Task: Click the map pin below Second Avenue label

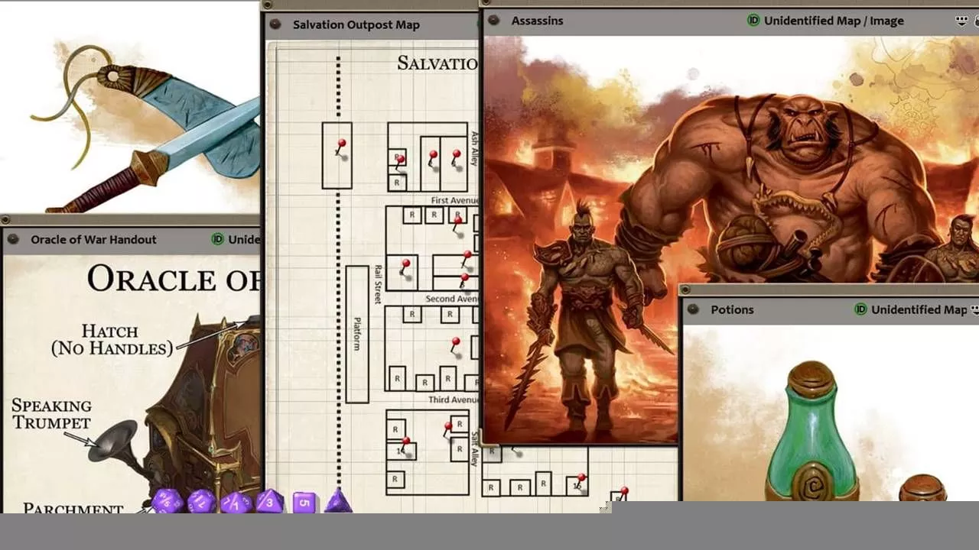Action: (454, 347)
